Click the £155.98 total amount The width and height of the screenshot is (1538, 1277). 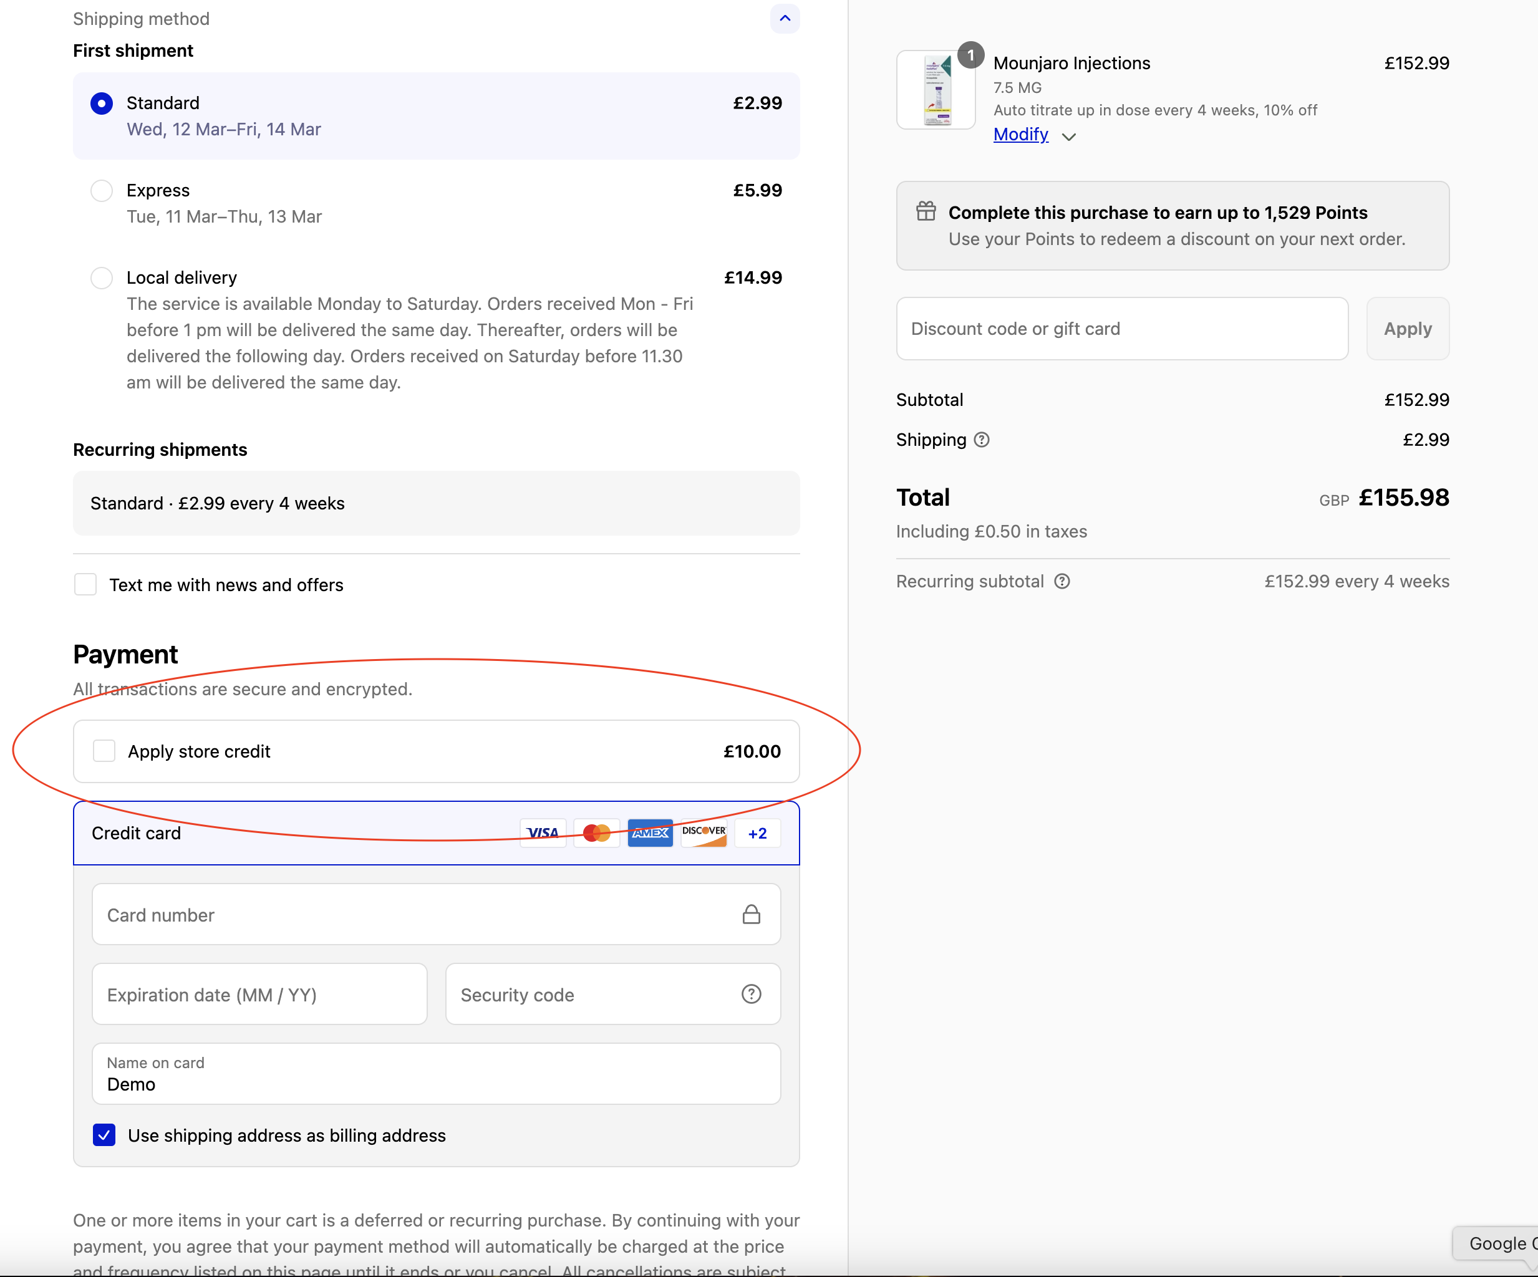coord(1404,498)
